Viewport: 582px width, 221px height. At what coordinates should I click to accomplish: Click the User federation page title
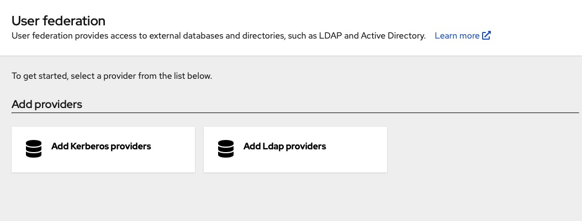click(59, 21)
